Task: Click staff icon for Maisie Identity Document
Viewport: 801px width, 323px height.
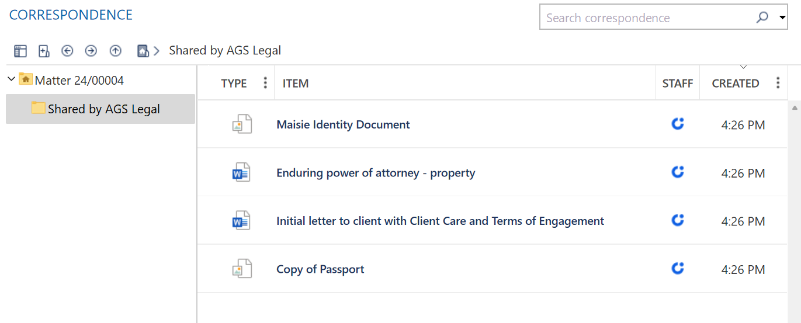Action: (x=678, y=124)
